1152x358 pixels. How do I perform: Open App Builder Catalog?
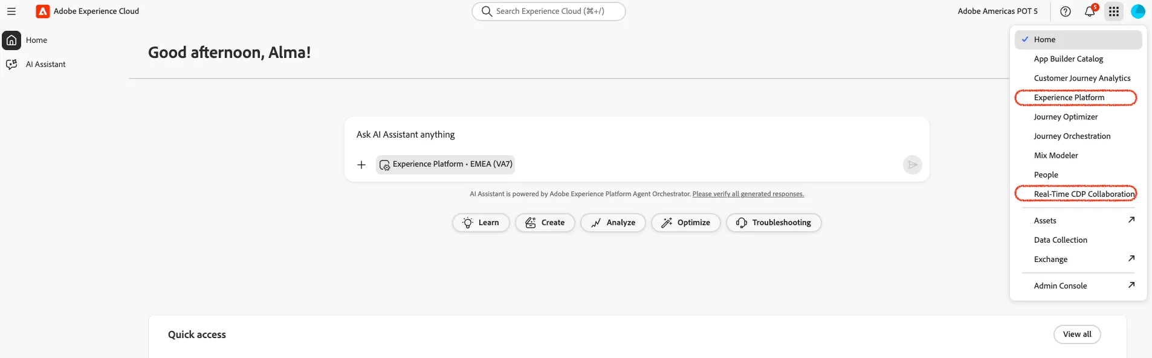click(x=1078, y=59)
